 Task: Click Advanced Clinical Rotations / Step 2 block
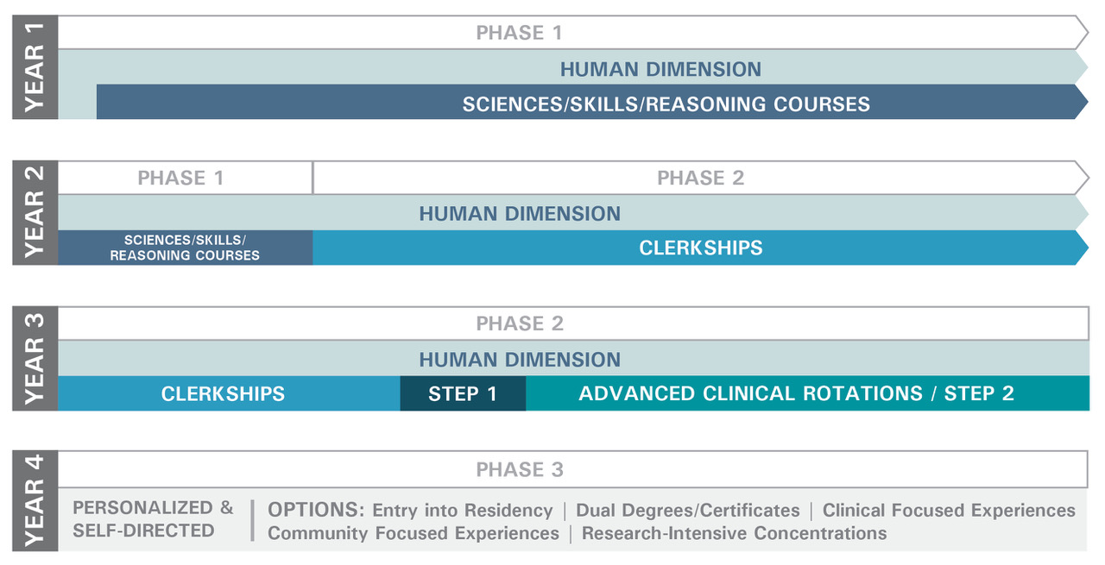(x=796, y=393)
